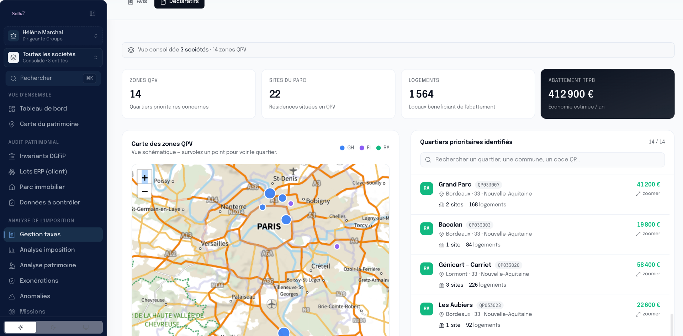Click zoomer link for Bacalan
This screenshot has height=336, width=683.
[648, 234]
